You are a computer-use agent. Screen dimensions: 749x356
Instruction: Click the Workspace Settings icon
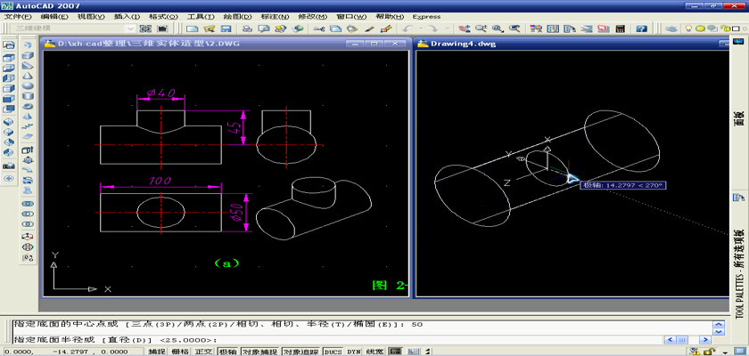pos(146,28)
